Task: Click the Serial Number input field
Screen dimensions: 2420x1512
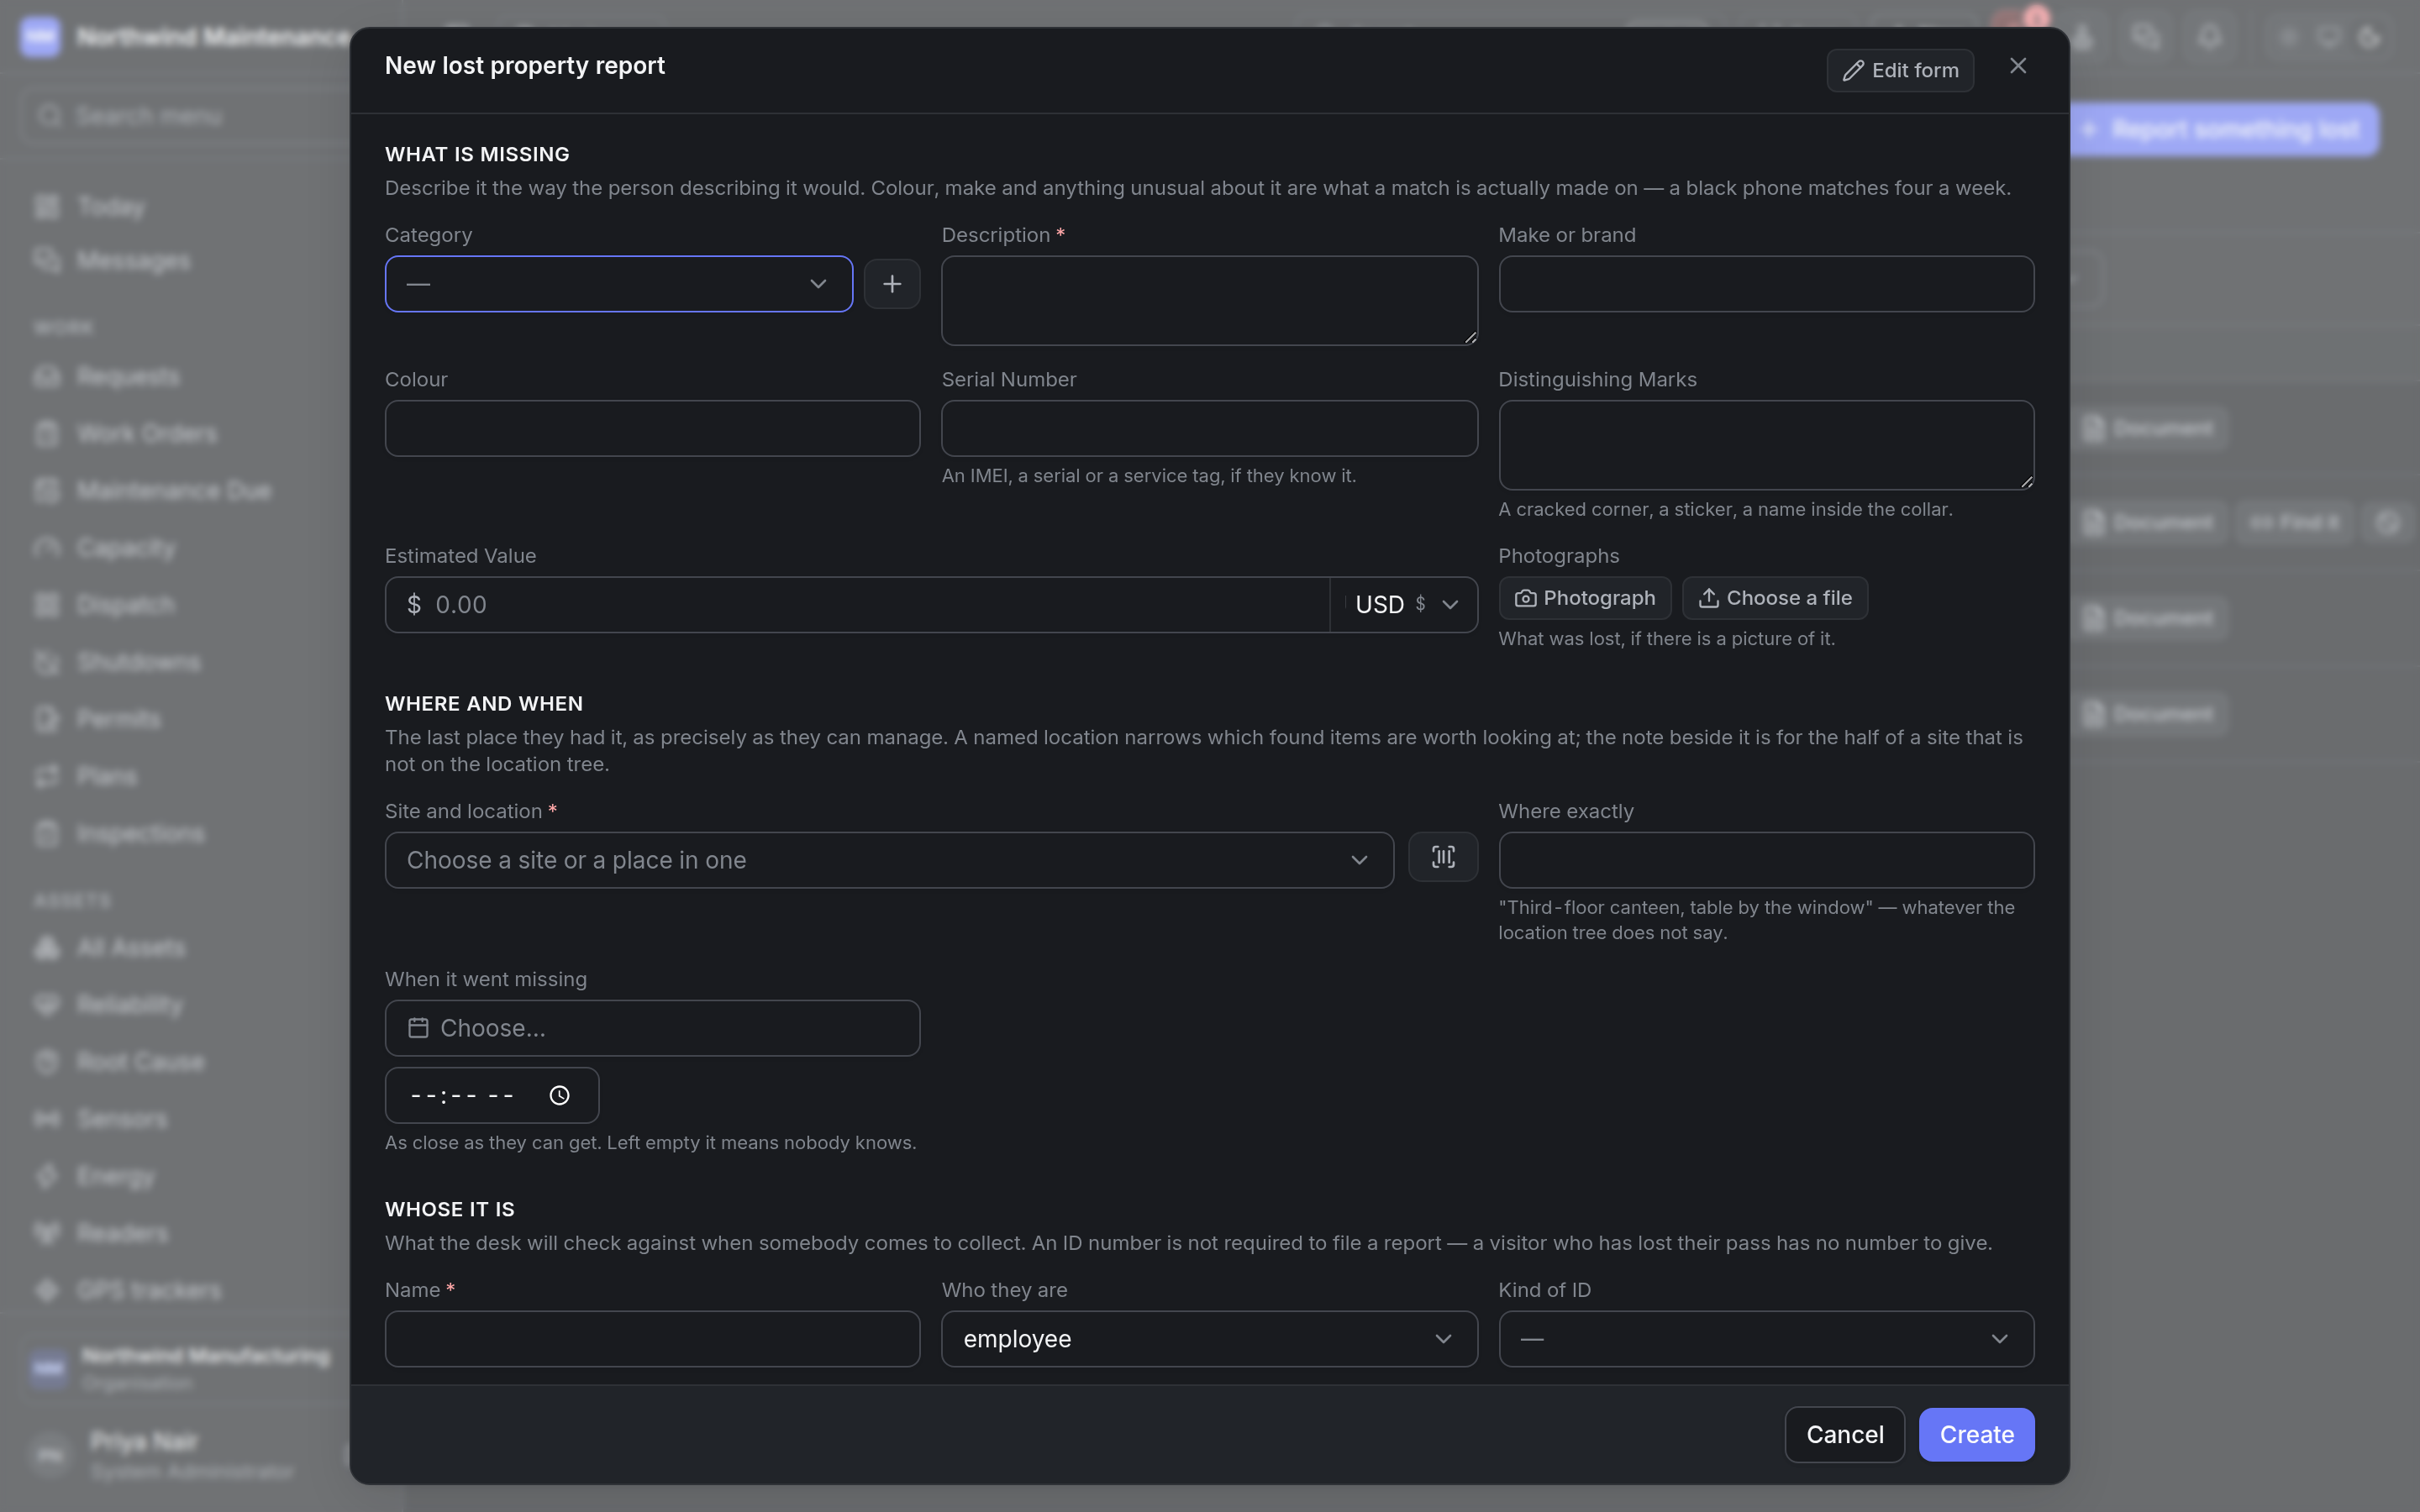Action: click(1208, 428)
